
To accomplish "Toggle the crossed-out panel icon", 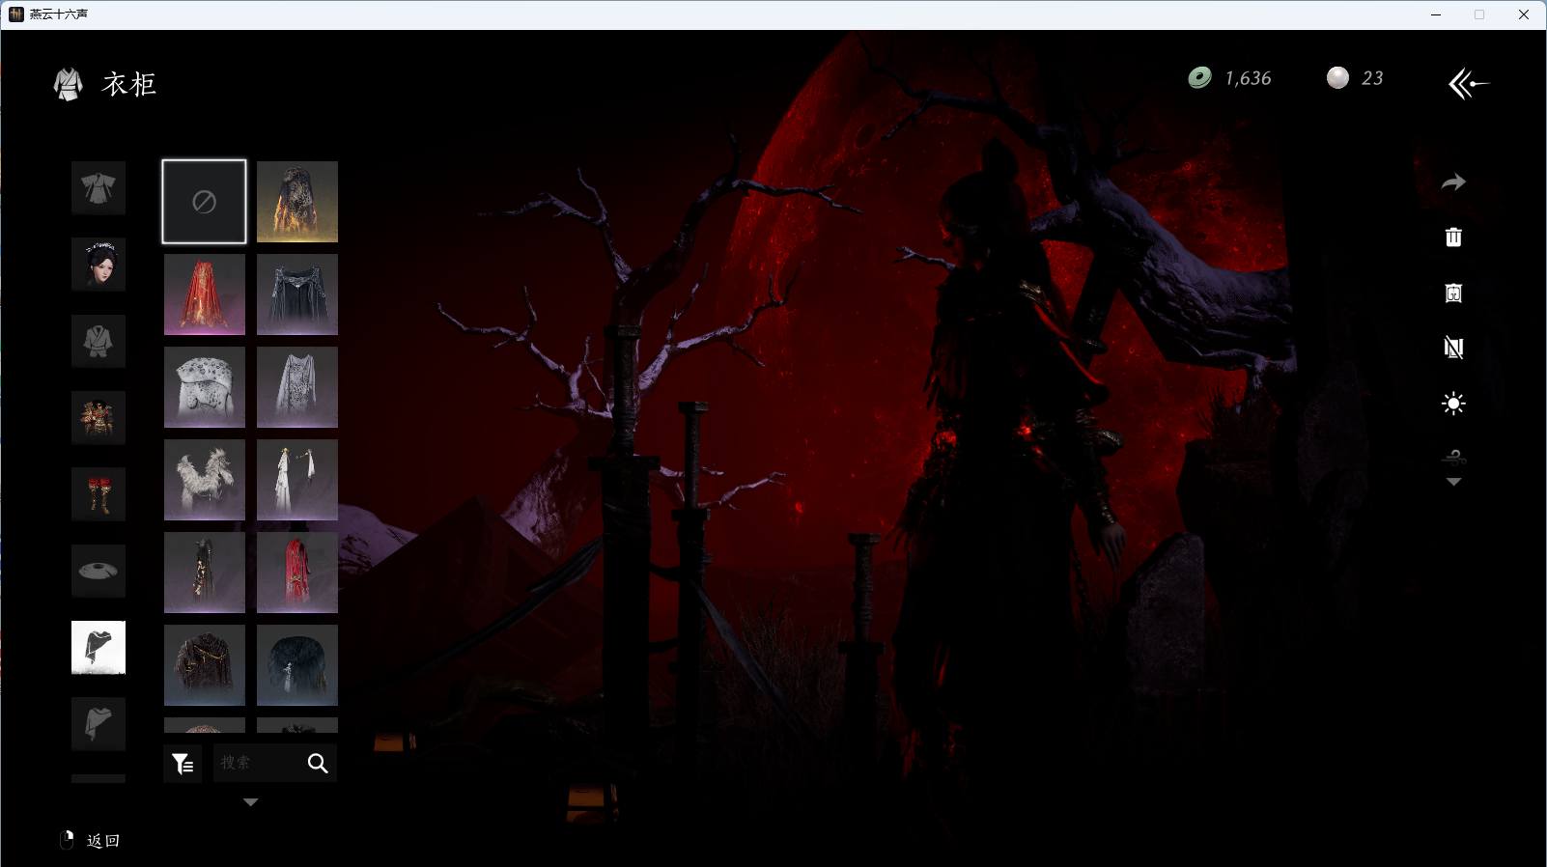I will point(1453,348).
